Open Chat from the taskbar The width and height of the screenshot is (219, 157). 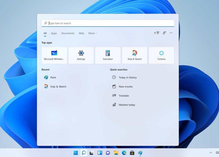pos(108,153)
